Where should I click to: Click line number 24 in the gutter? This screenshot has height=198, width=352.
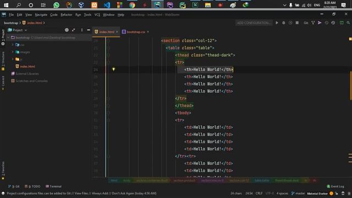[96, 70]
